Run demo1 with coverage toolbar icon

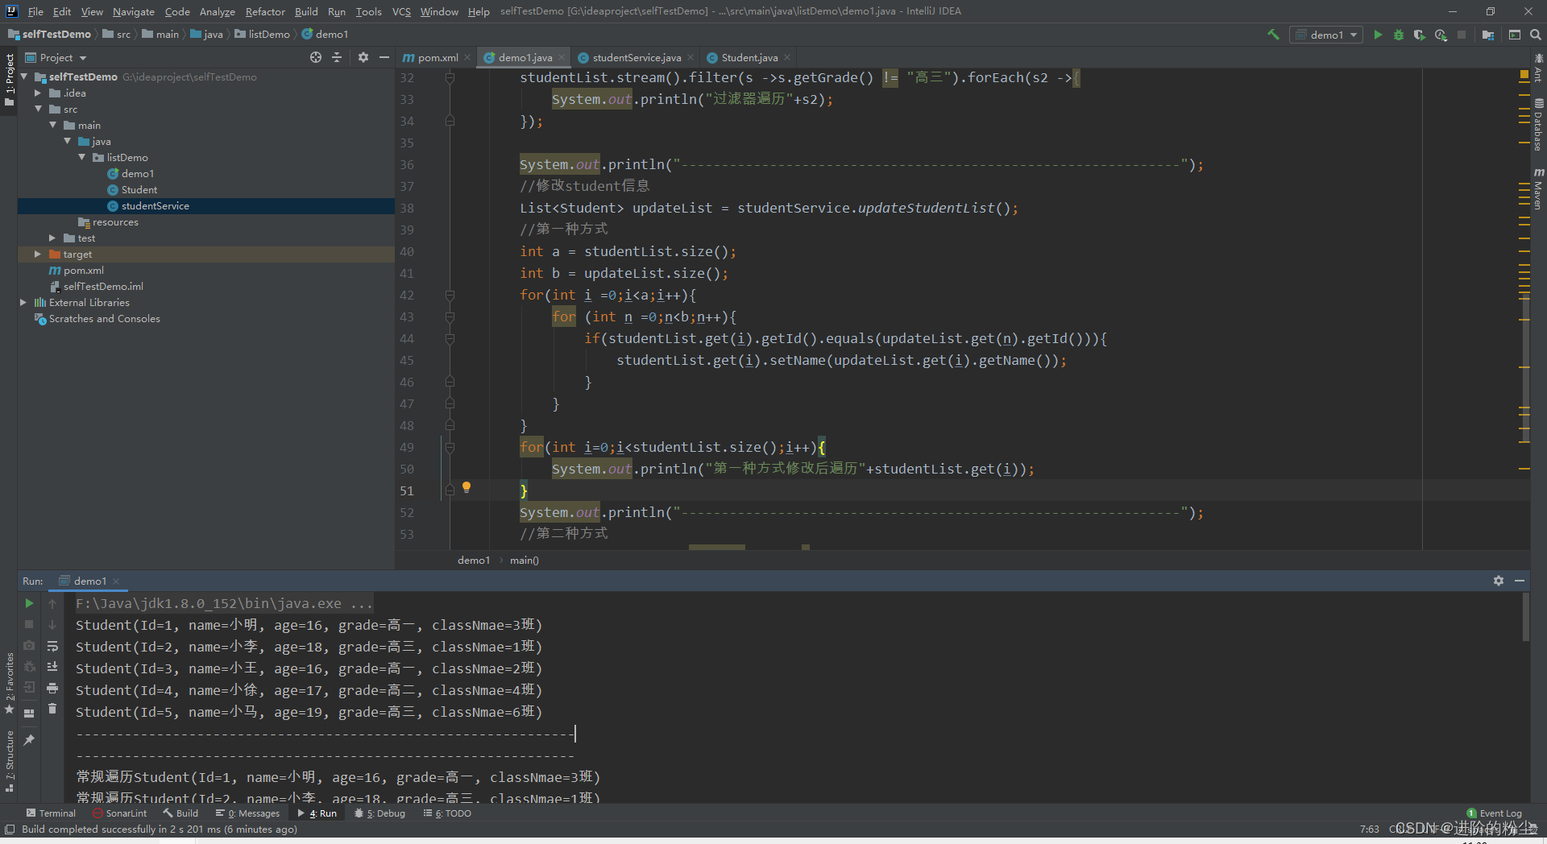[x=1420, y=35]
